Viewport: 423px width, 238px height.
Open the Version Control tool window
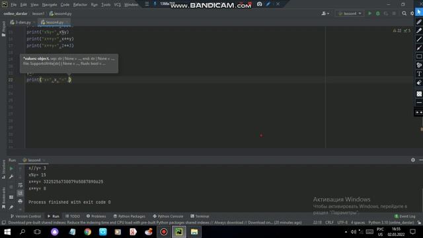pos(26,216)
